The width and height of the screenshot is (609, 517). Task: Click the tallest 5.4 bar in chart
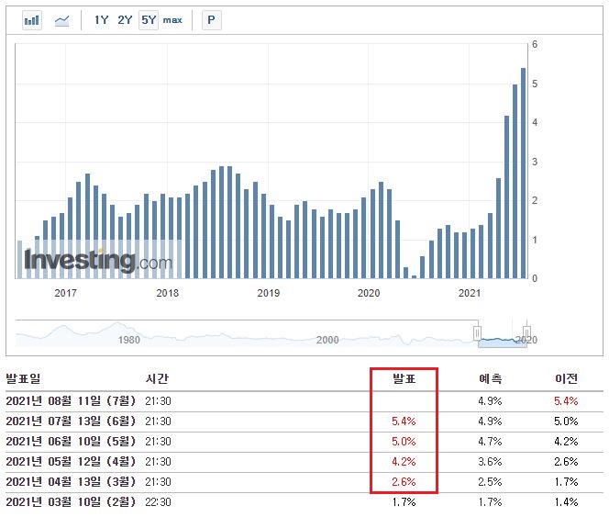coord(523,174)
